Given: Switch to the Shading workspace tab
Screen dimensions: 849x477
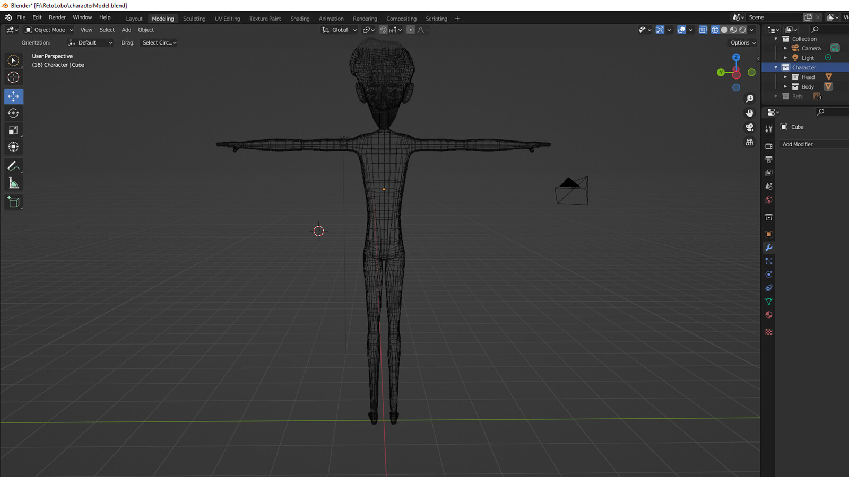Looking at the screenshot, I should pos(300,19).
